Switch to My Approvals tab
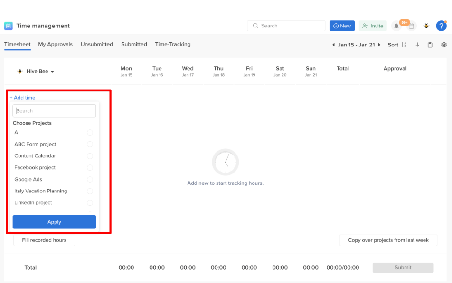 point(56,45)
